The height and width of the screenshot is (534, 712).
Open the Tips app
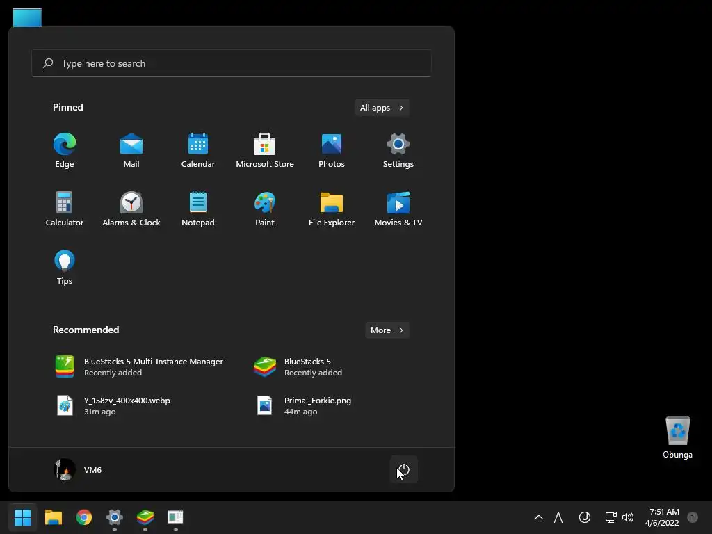click(65, 268)
